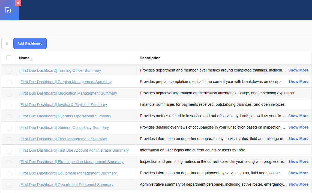Expand Show More for Hydrants Operational description
This screenshot has width=312, height=193.
298,116
